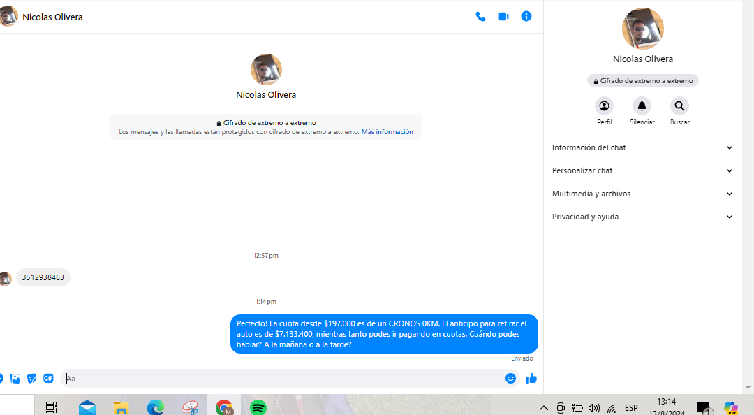Screen dimensions: 754x415
Task: Open Spotify from the taskbar
Action: 258,407
